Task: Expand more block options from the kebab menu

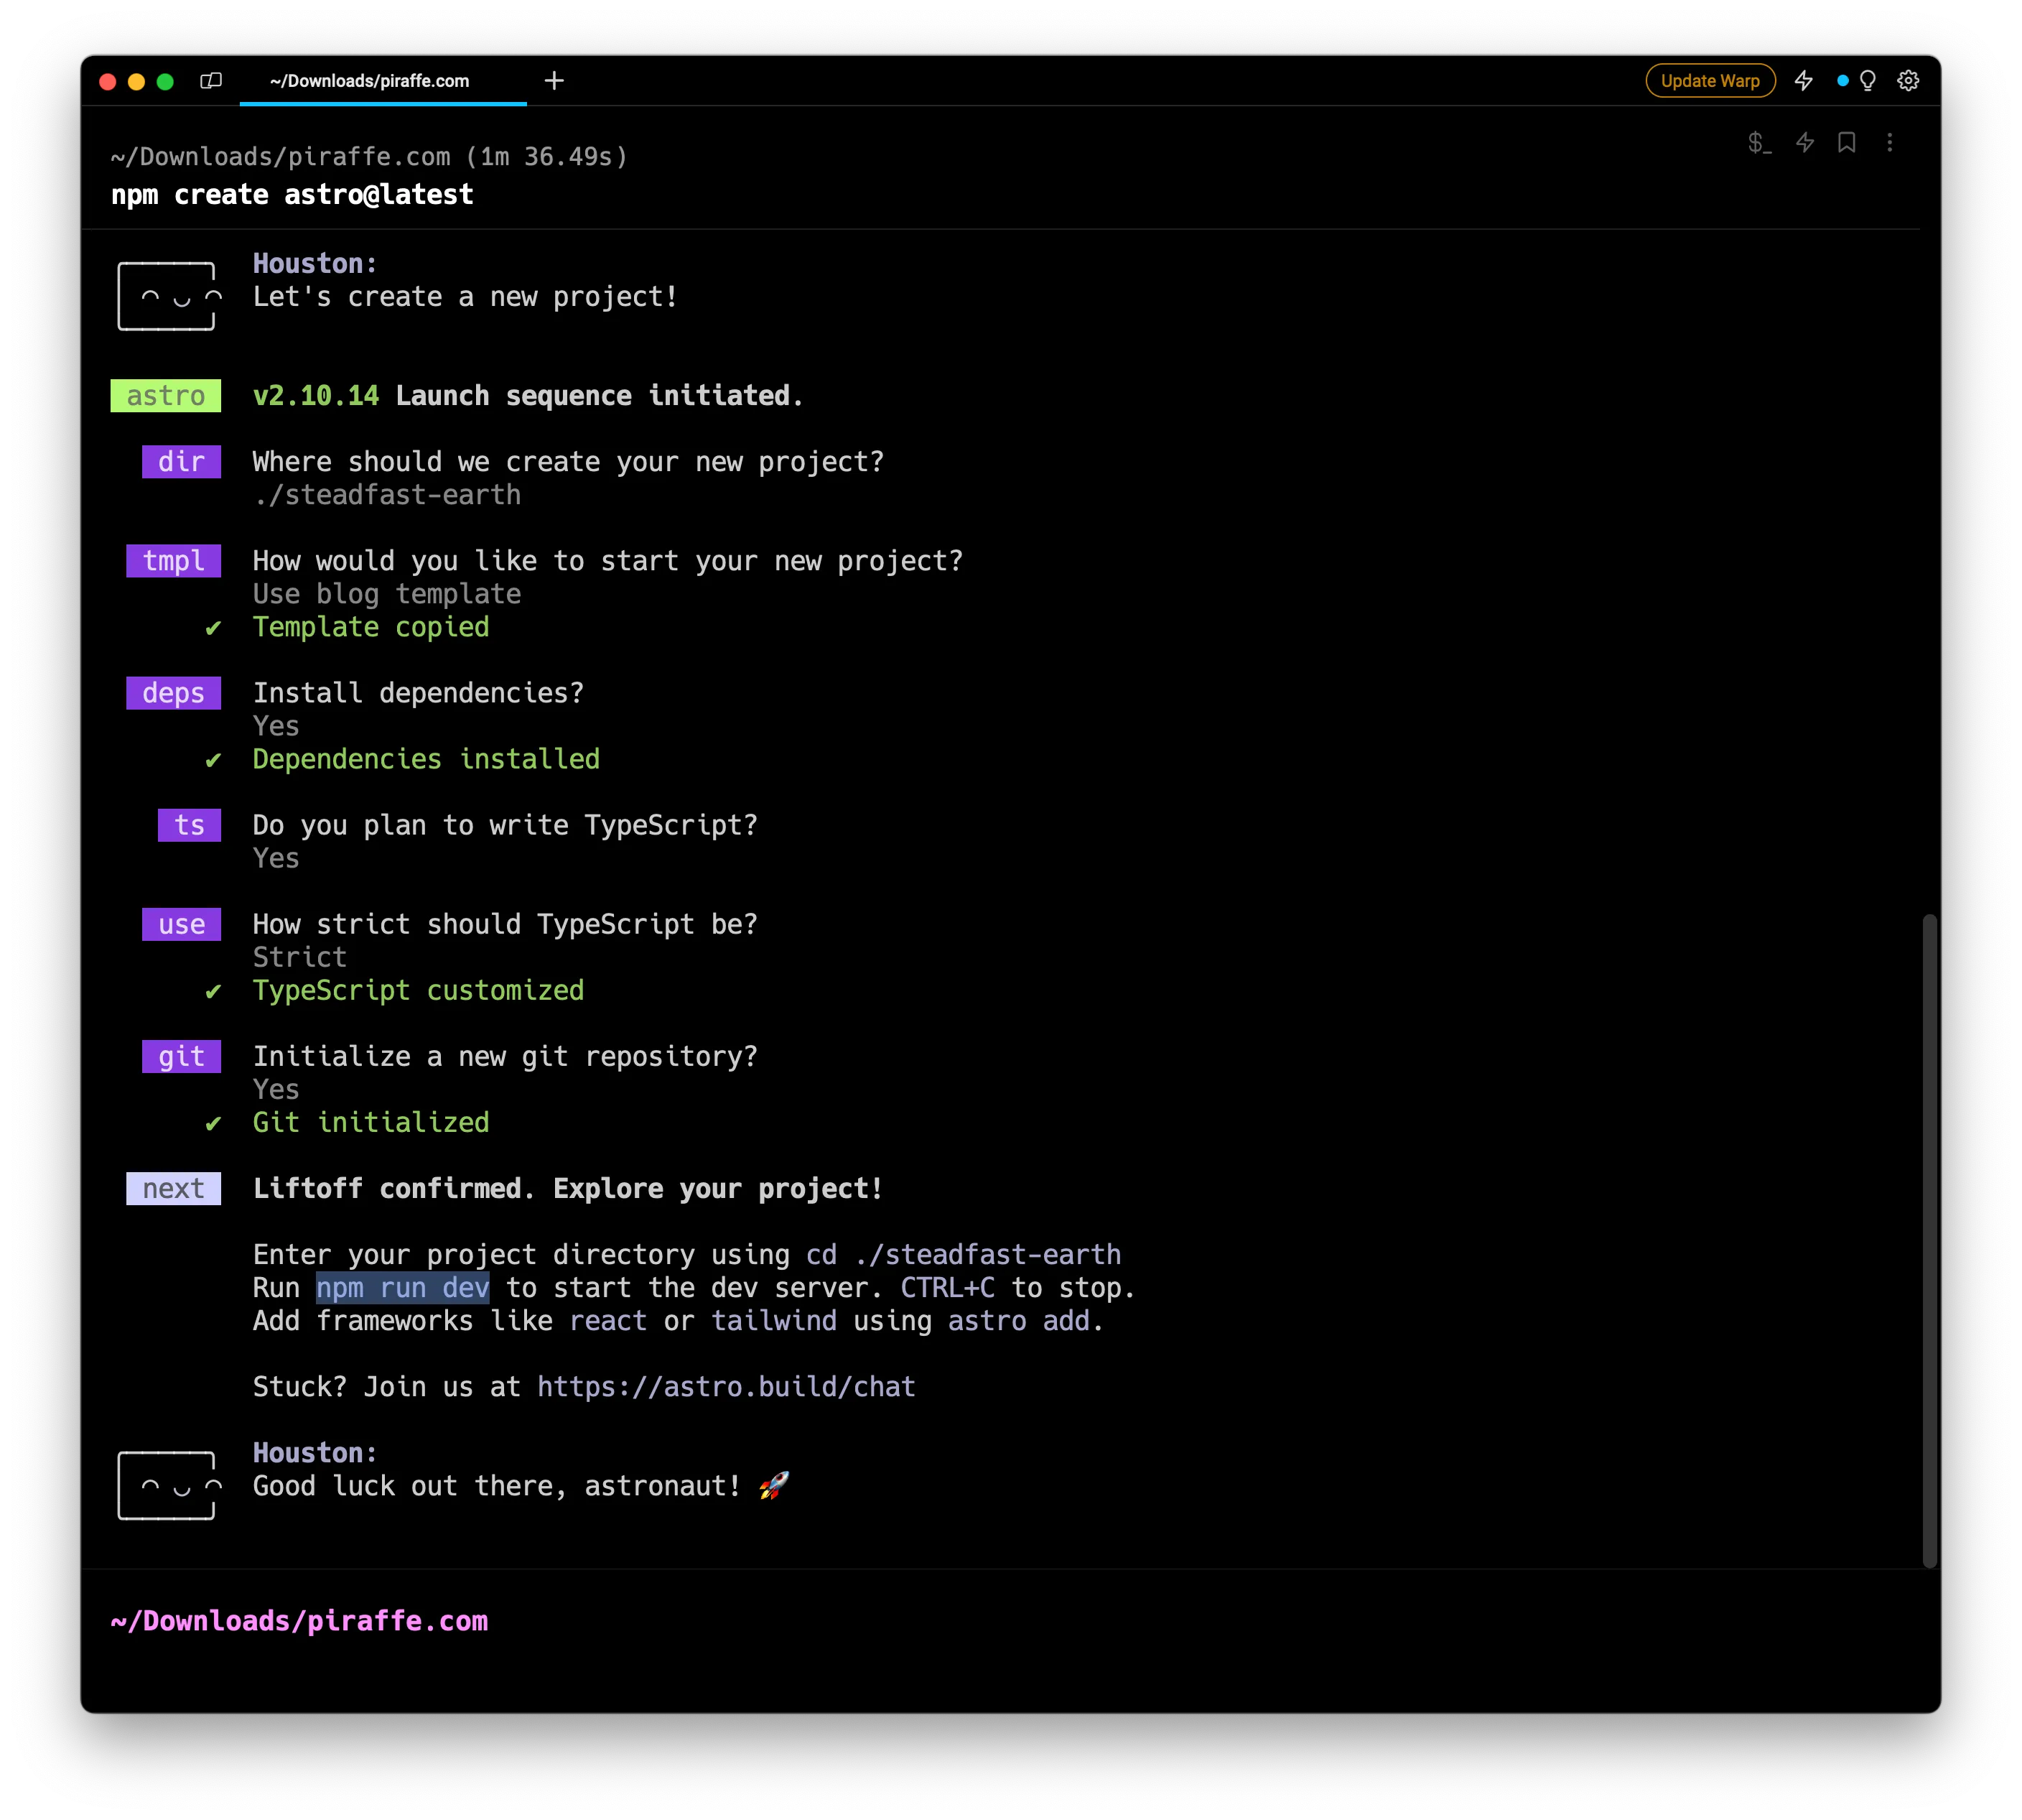Action: 1890,143
